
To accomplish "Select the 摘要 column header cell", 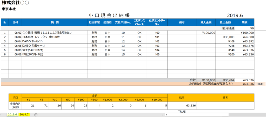I will click(55, 22).
